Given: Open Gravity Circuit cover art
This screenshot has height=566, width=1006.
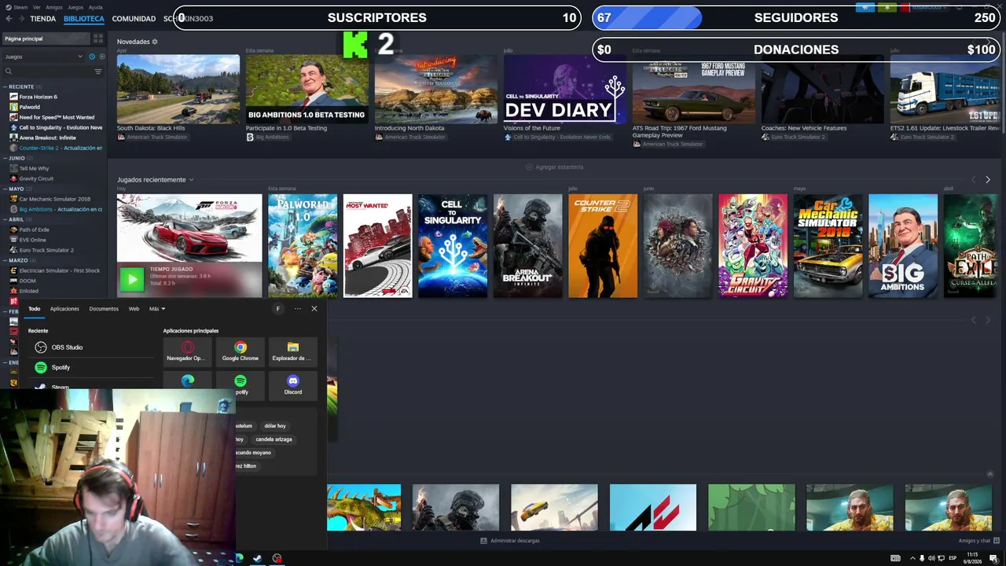Looking at the screenshot, I should [753, 245].
